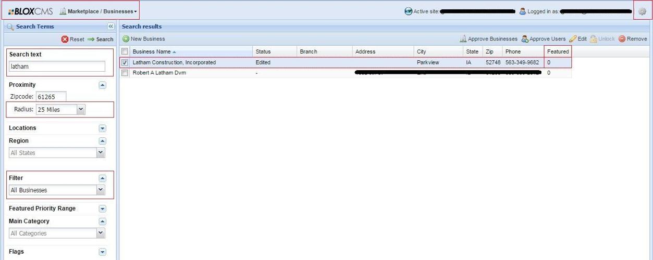Sort by Branch column header
The image size is (653, 260).
click(x=324, y=51)
